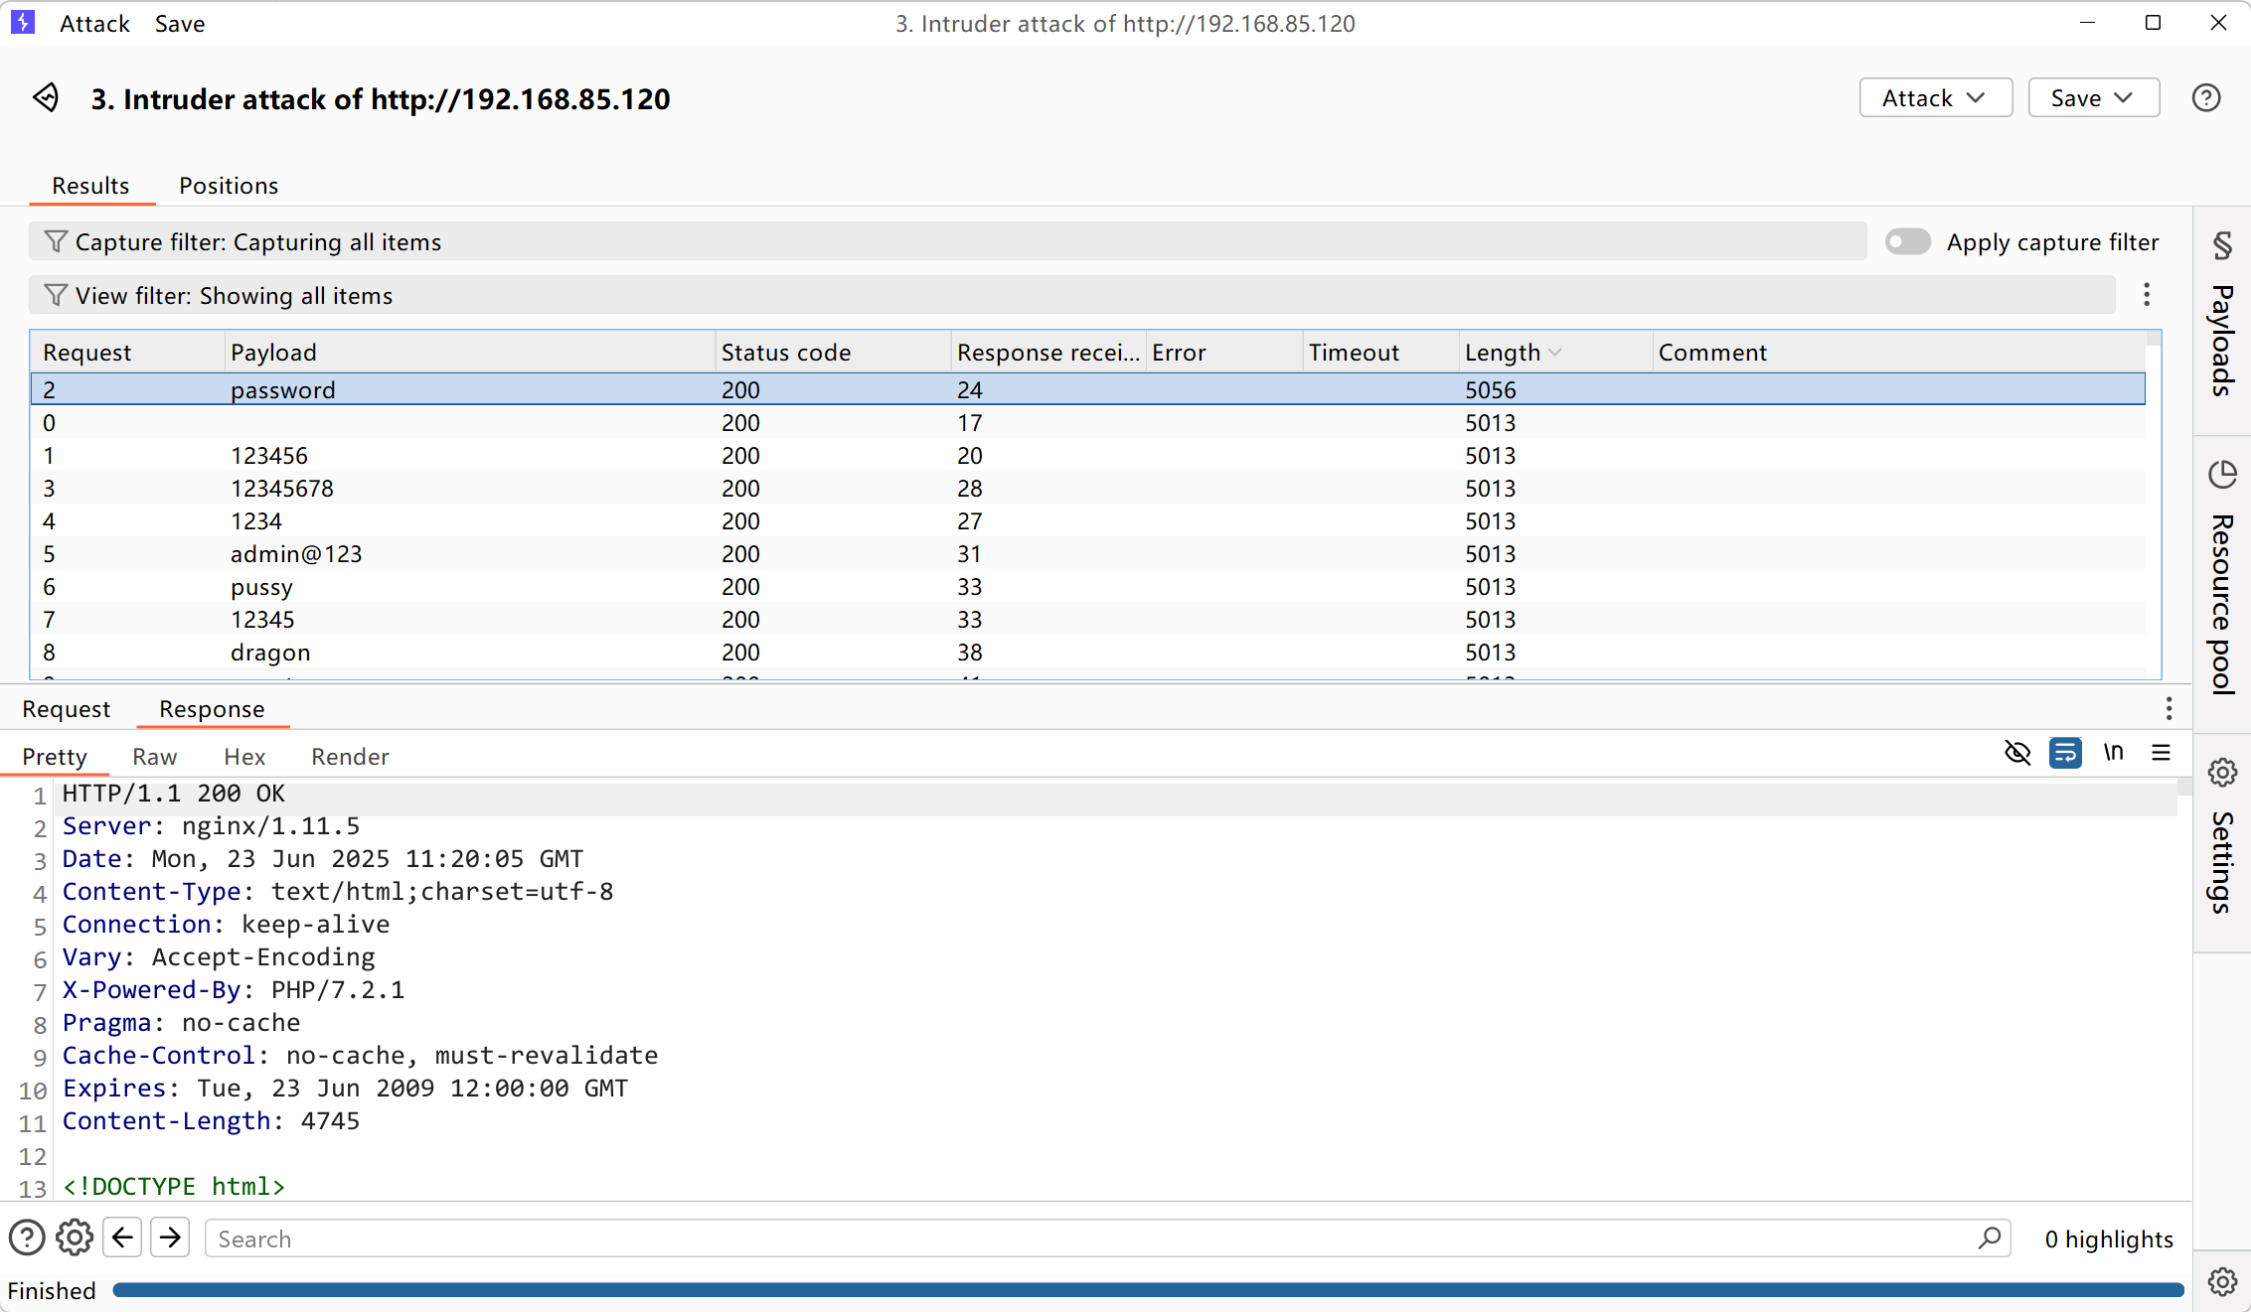The width and height of the screenshot is (2251, 1312).
Task: Toggle hidden message editor features (eye icon)
Action: coord(2017,753)
